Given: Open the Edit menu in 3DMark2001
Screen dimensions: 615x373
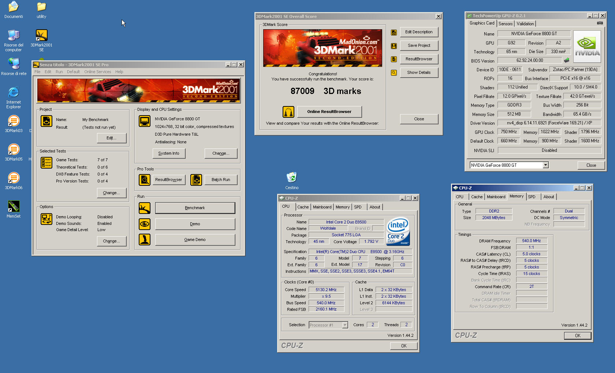Looking at the screenshot, I should pyautogui.click(x=48, y=72).
